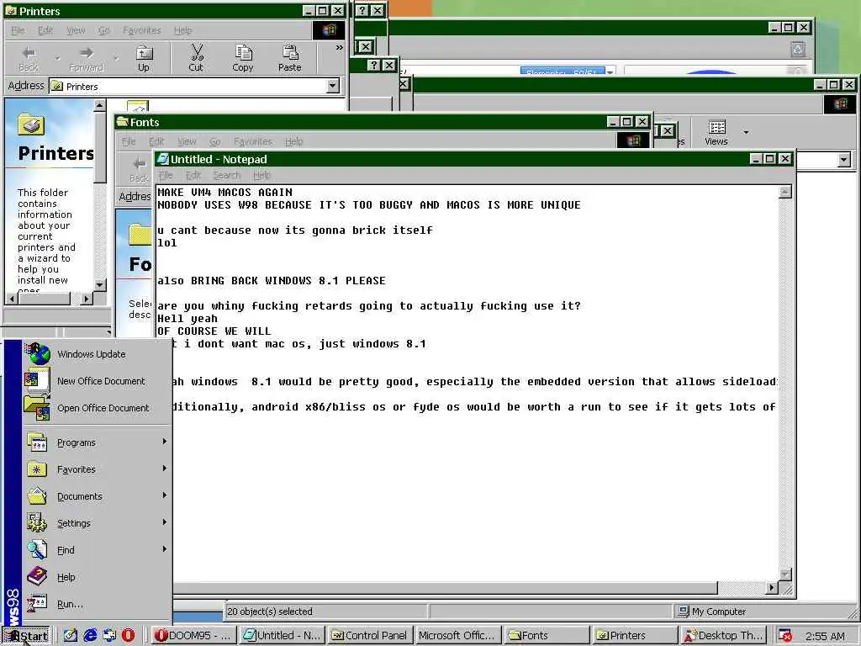This screenshot has height=646, width=861.
Task: Expand Favorites submenu arrow
Action: click(164, 469)
